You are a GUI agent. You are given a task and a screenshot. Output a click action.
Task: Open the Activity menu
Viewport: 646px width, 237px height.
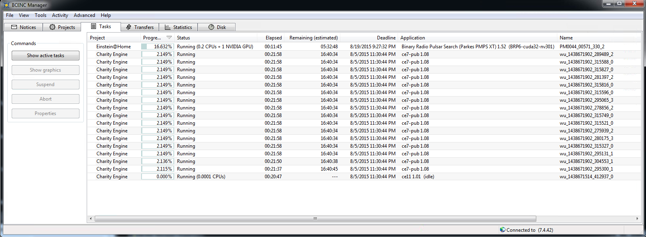[x=60, y=15]
